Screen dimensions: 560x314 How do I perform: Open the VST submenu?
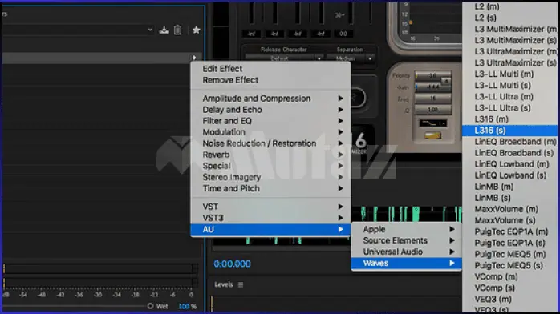pyautogui.click(x=270, y=207)
